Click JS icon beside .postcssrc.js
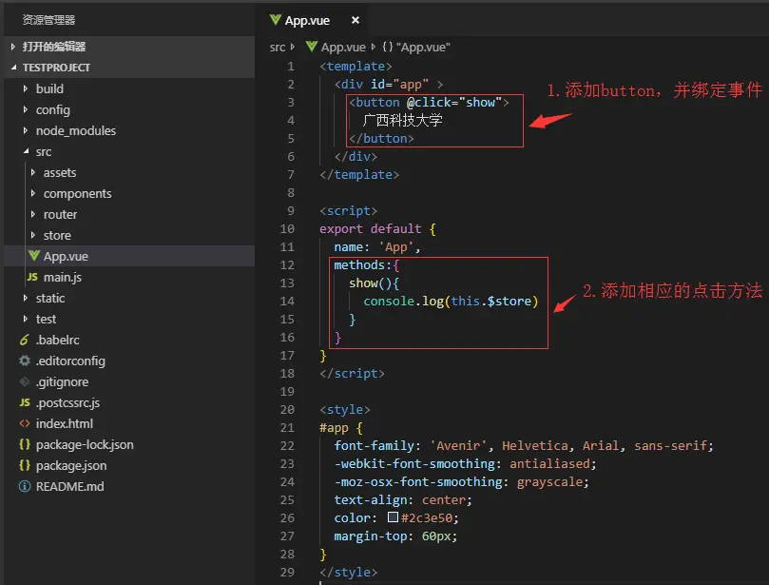769x585 pixels. [25, 402]
